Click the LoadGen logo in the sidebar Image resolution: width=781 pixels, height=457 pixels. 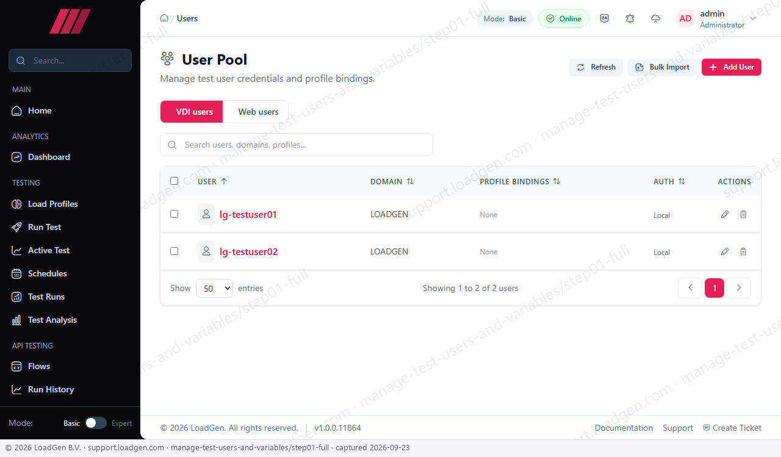point(70,21)
